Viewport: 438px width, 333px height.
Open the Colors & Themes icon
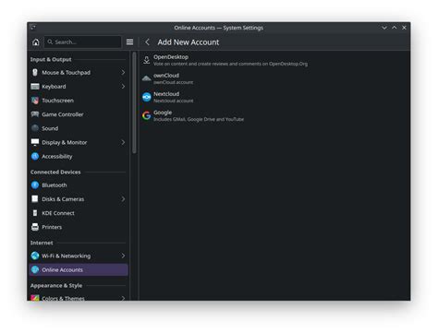coord(35,298)
